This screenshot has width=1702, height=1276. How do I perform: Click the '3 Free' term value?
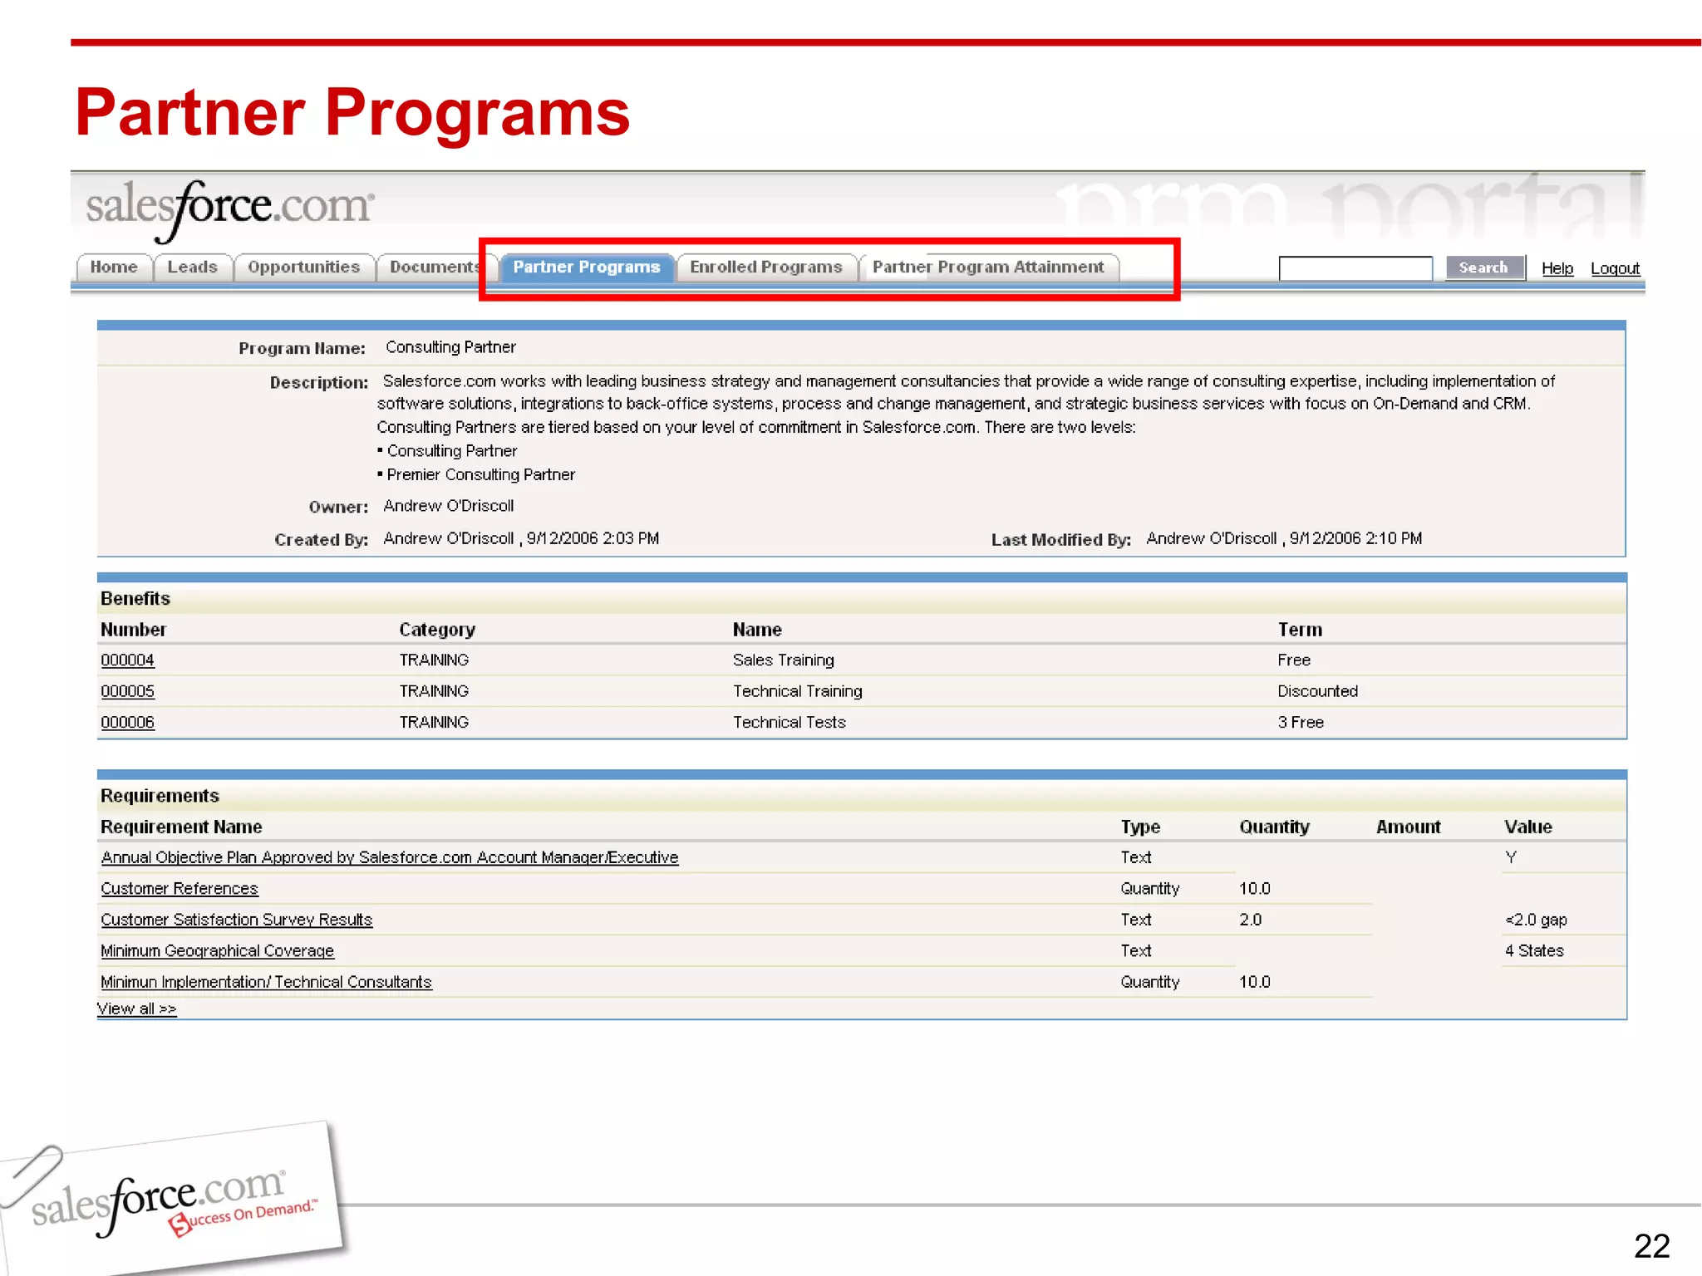click(x=1301, y=723)
